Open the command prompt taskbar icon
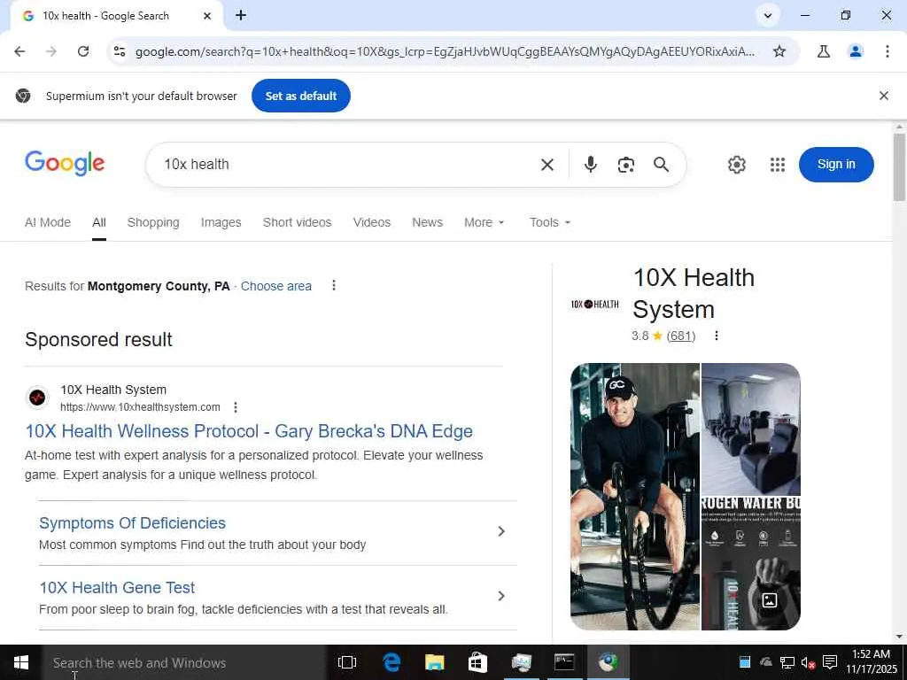The image size is (907, 680). pyautogui.click(x=564, y=662)
